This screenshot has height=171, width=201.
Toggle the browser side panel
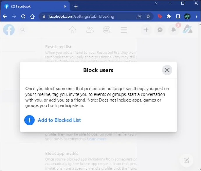(x=178, y=16)
